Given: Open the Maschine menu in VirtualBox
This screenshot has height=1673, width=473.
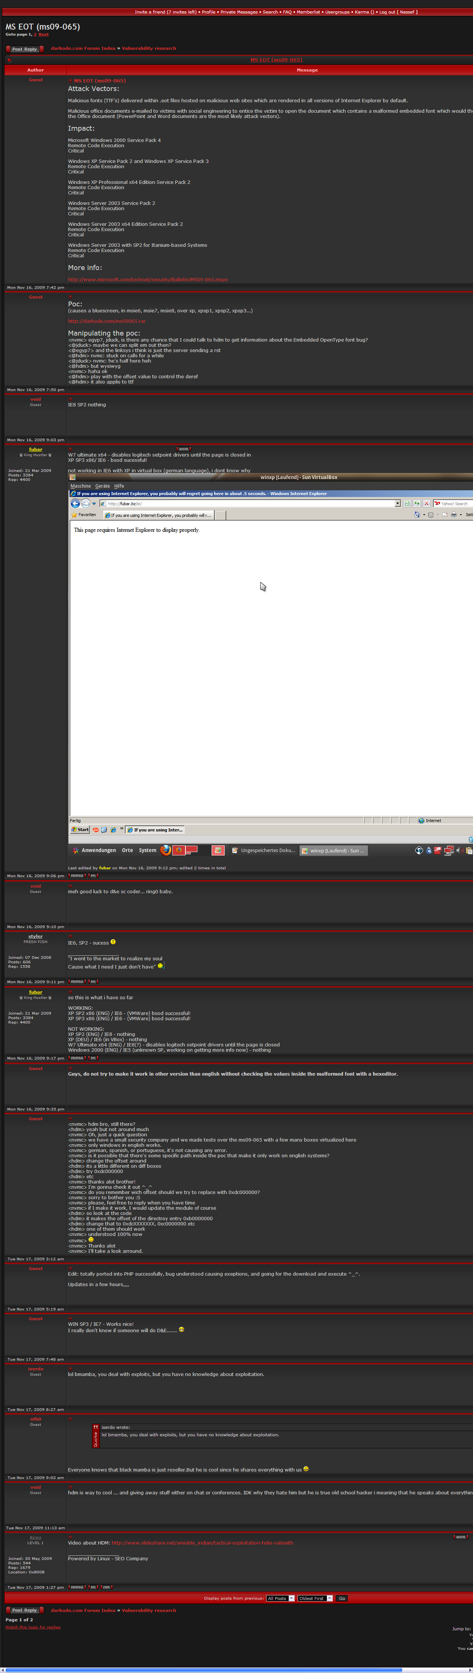Looking at the screenshot, I should [80, 486].
